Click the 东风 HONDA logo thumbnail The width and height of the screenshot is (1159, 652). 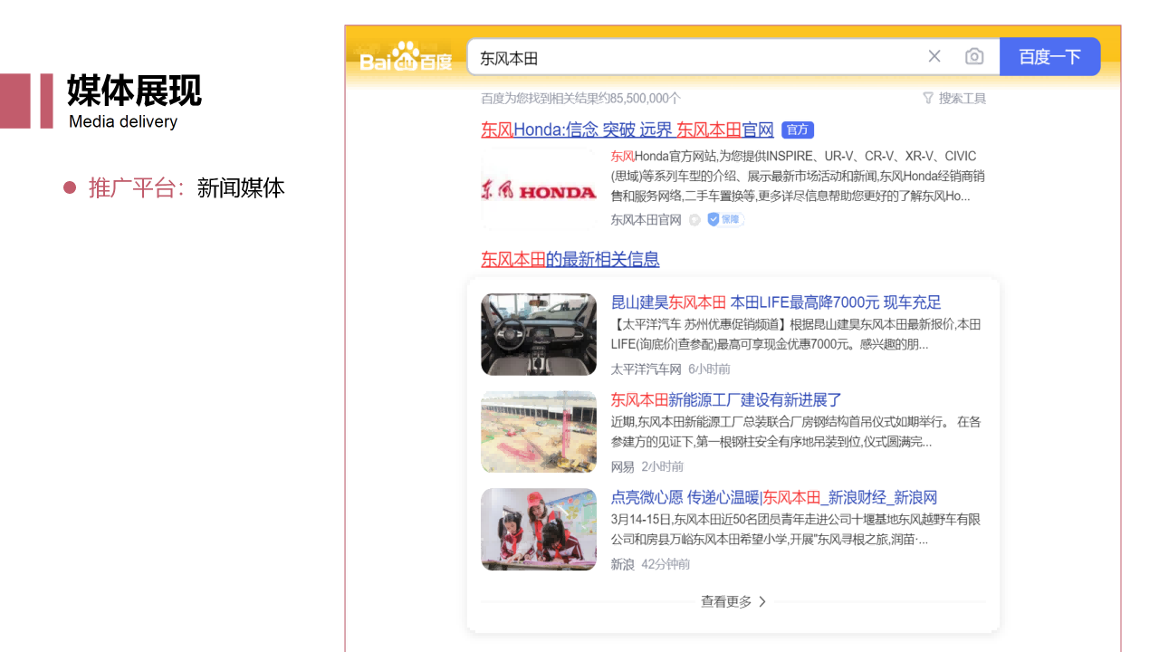click(539, 191)
